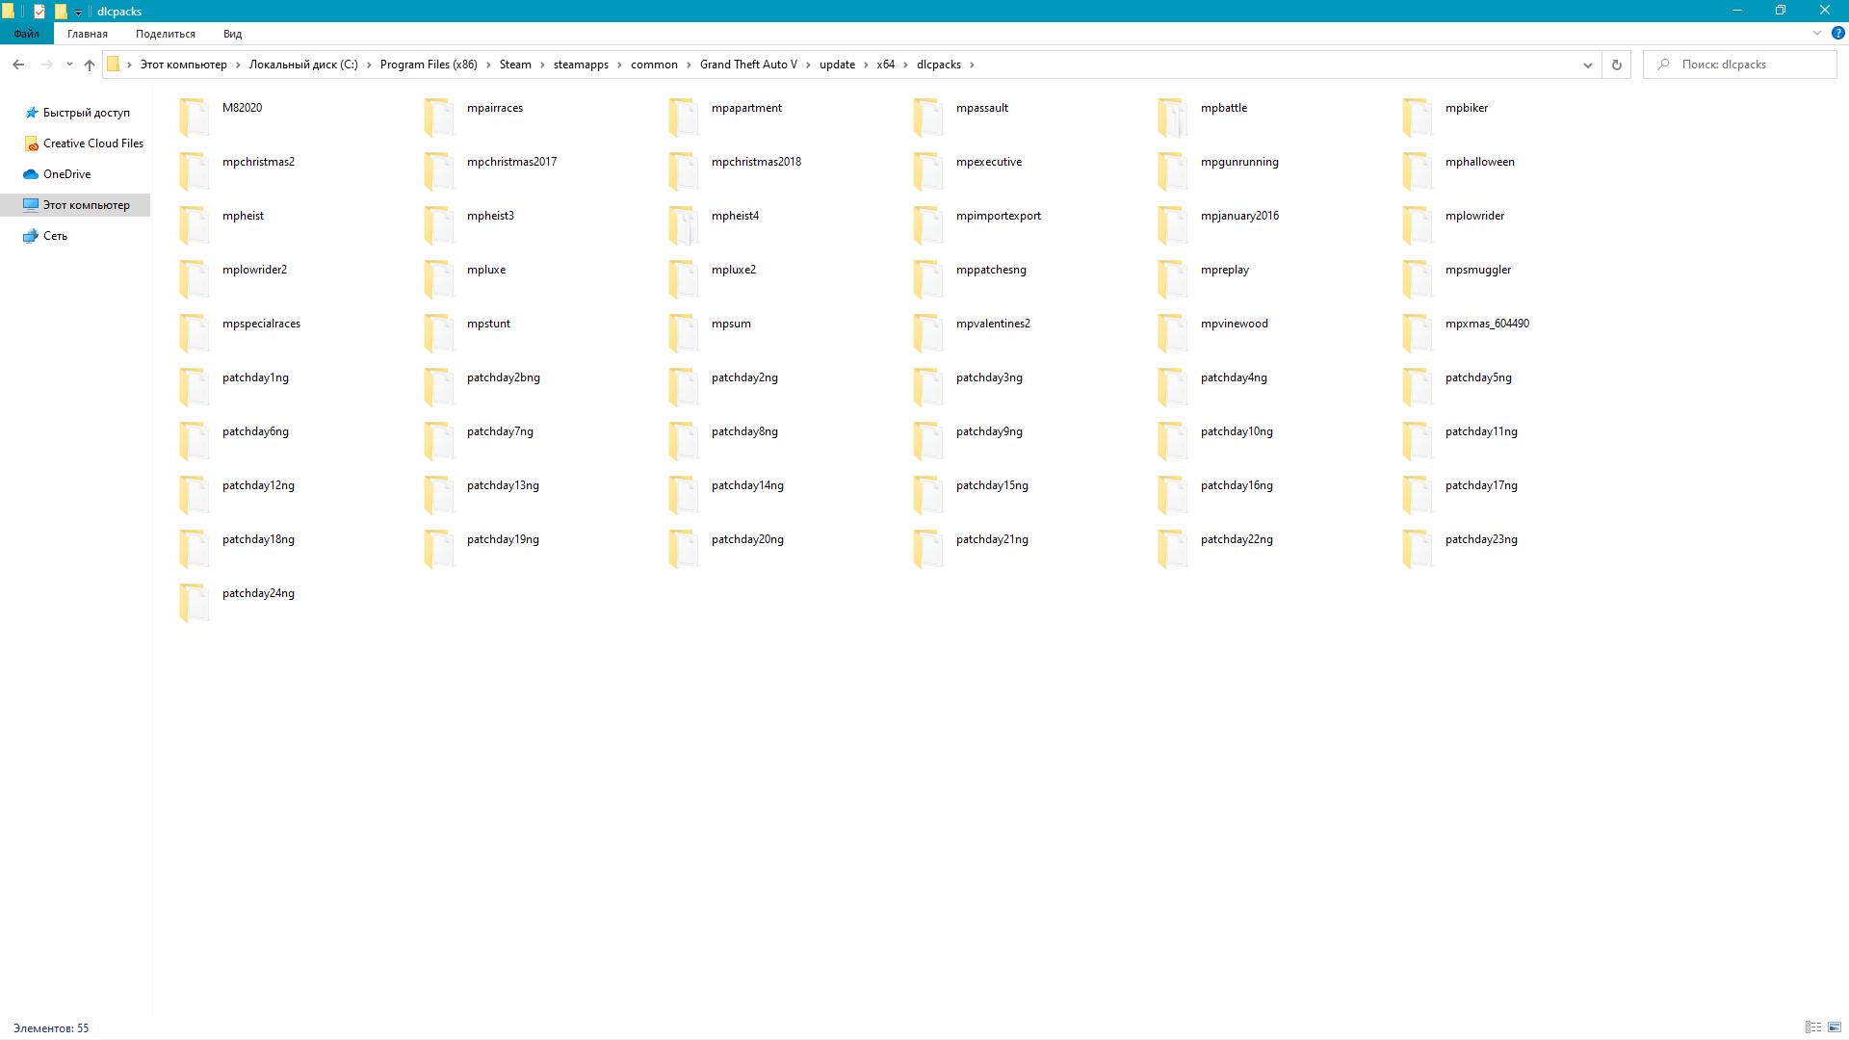Viewport: 1849px width, 1040px height.
Task: Open Explorer help question mark icon
Action: click(x=1837, y=33)
